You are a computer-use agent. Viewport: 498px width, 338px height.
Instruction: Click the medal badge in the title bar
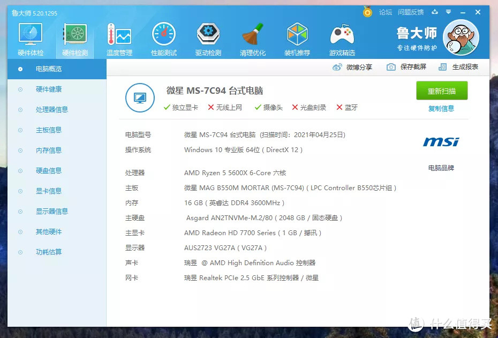(367, 12)
